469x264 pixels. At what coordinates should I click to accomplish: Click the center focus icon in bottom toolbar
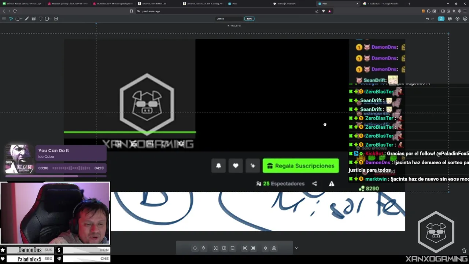[215, 248]
